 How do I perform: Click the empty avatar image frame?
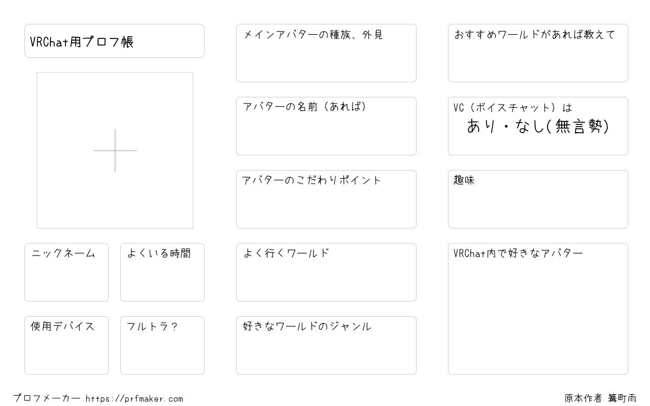coord(115,150)
